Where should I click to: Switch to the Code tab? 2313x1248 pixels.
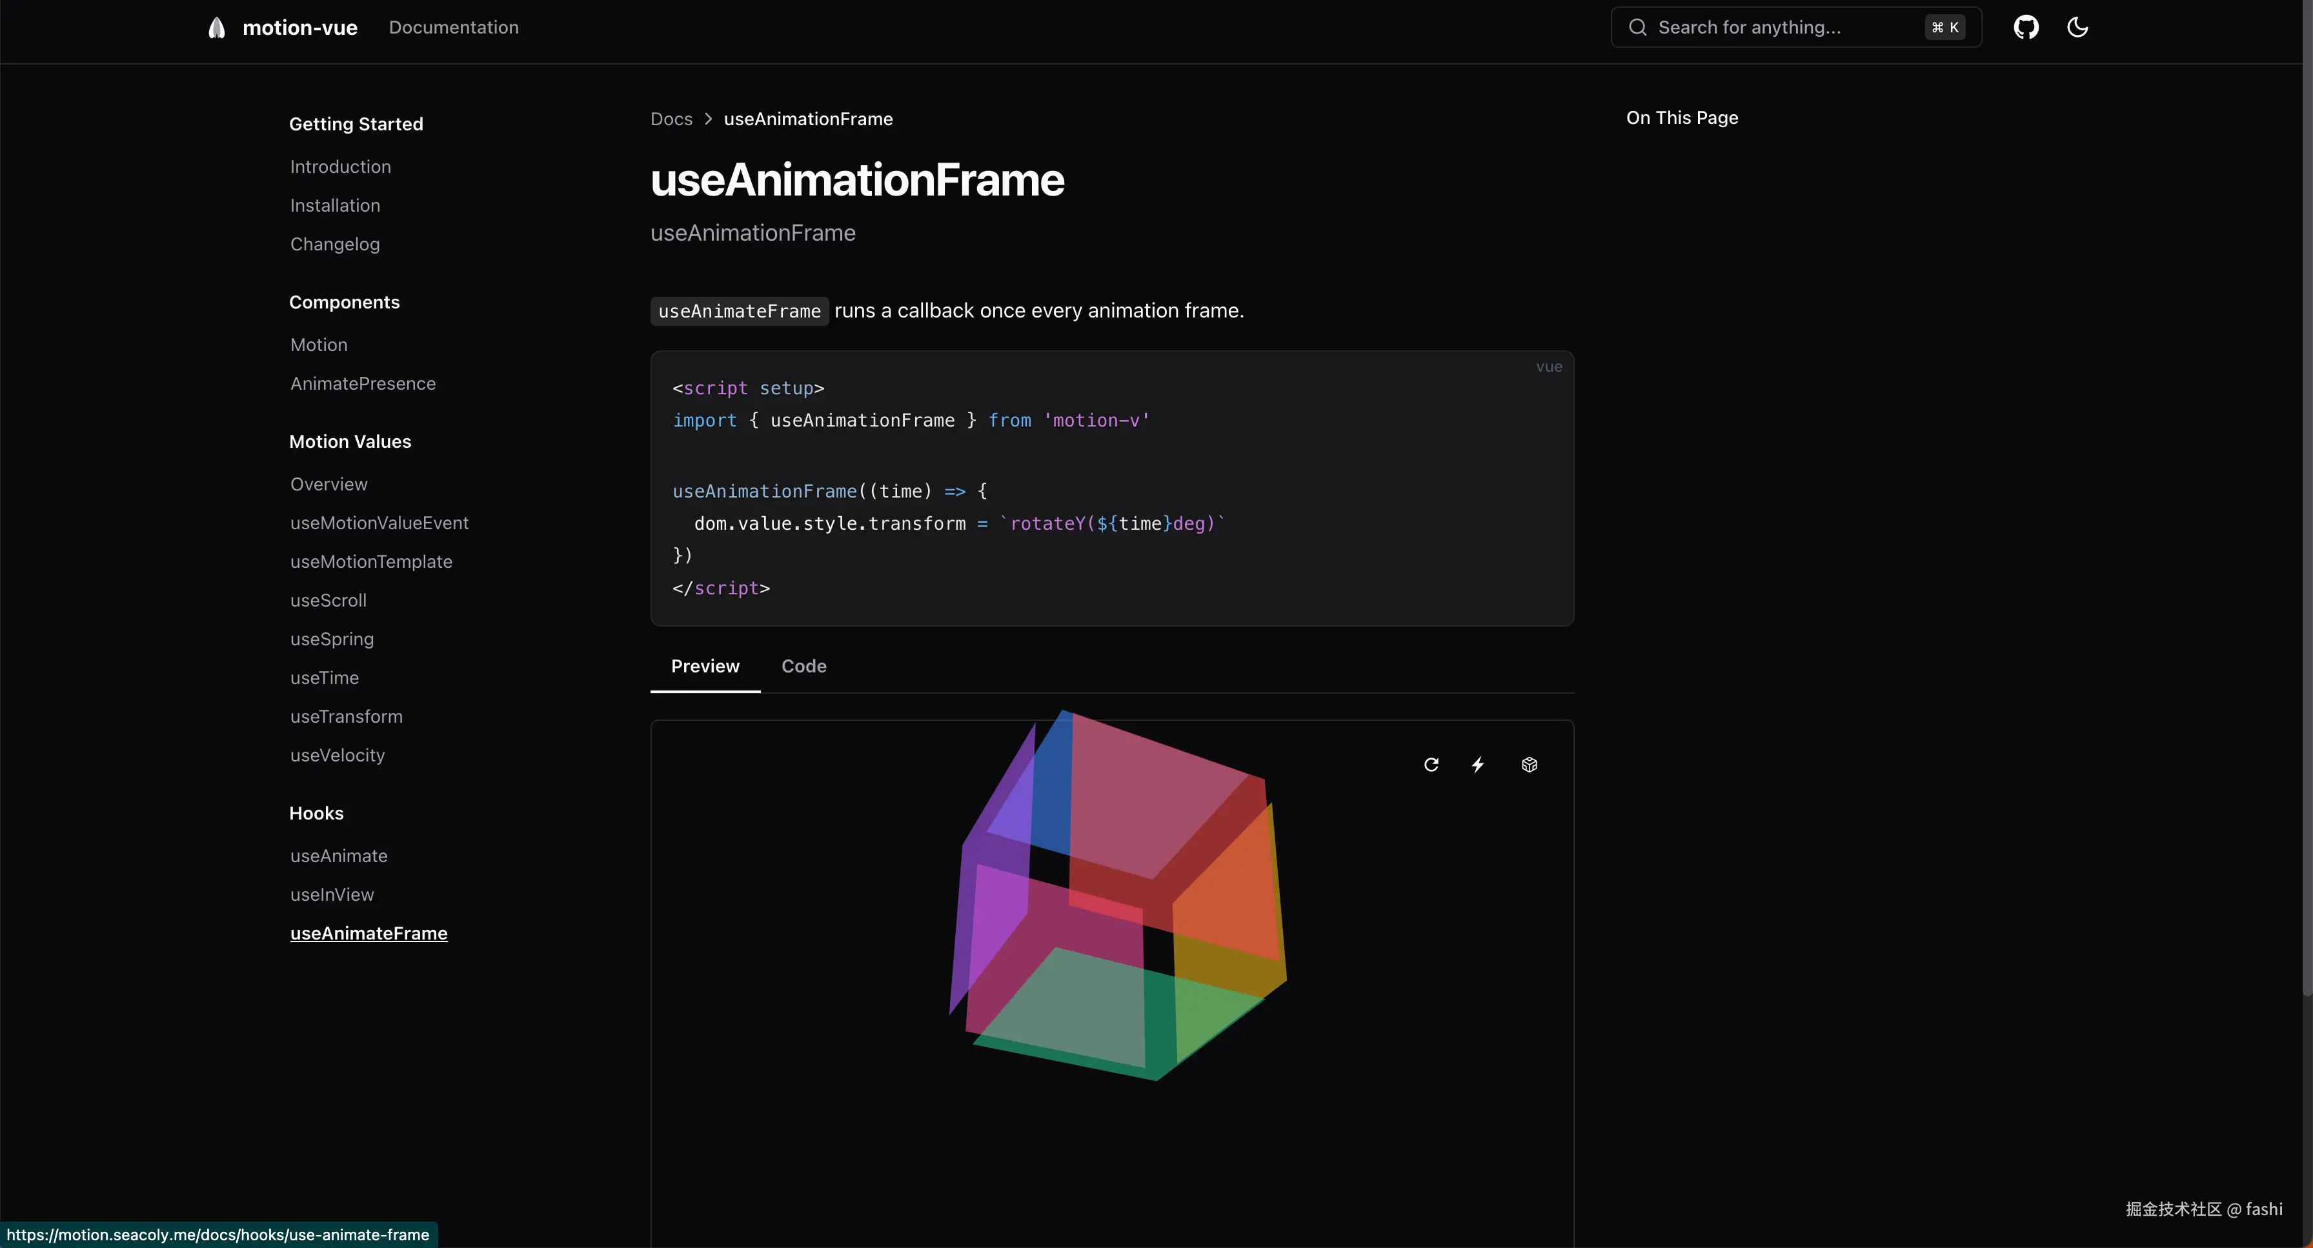point(803,665)
